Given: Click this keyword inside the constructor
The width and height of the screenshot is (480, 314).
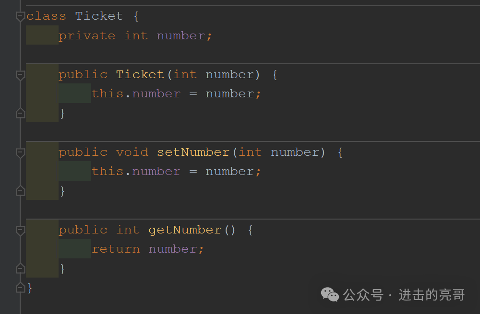Looking at the screenshot, I should click(108, 93).
